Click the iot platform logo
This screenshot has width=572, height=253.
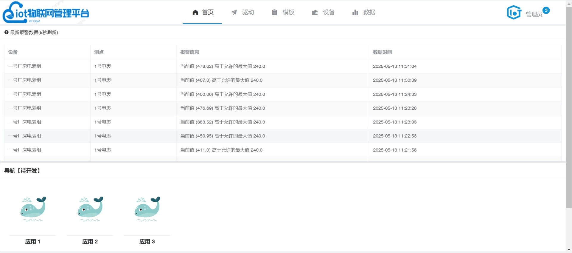46,13
